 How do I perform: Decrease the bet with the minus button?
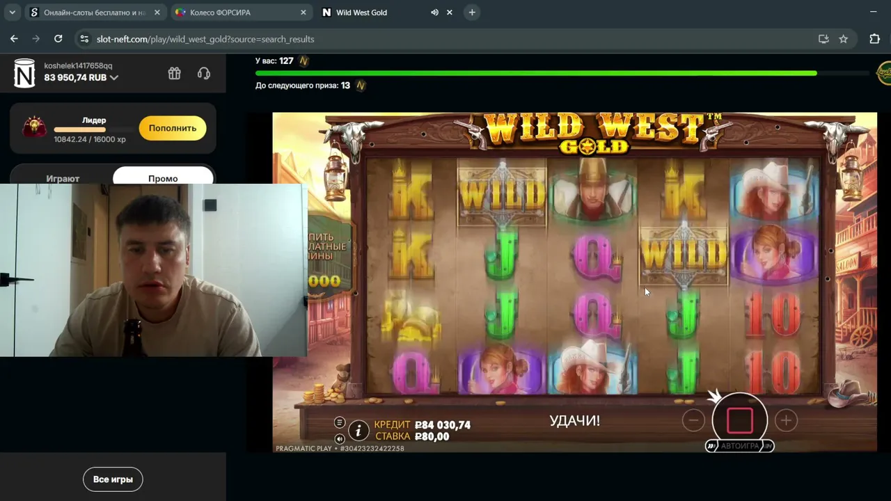pyautogui.click(x=693, y=420)
